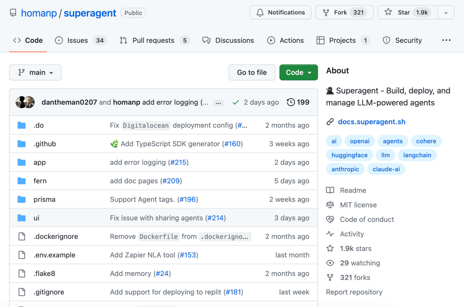This screenshot has height=307, width=464.
Task: Open the superagent repository link
Action: [90, 13]
